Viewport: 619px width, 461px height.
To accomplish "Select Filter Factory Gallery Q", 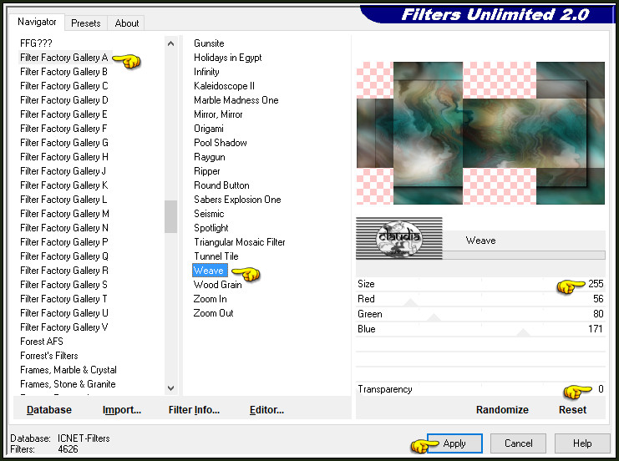I will [x=64, y=256].
